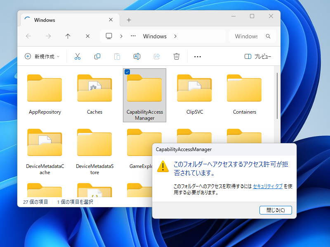This screenshot has width=330, height=247.
Task: Uncheck the CapabilityAccessManager folder checkbox
Action: 127,72
